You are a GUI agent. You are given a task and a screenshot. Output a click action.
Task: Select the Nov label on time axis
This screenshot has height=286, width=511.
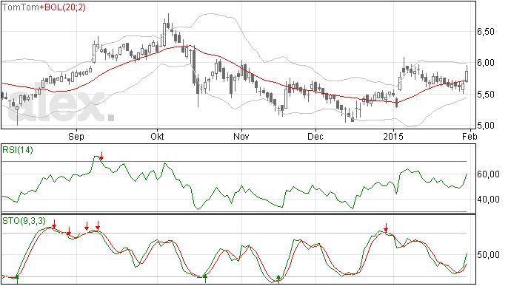pyautogui.click(x=241, y=136)
